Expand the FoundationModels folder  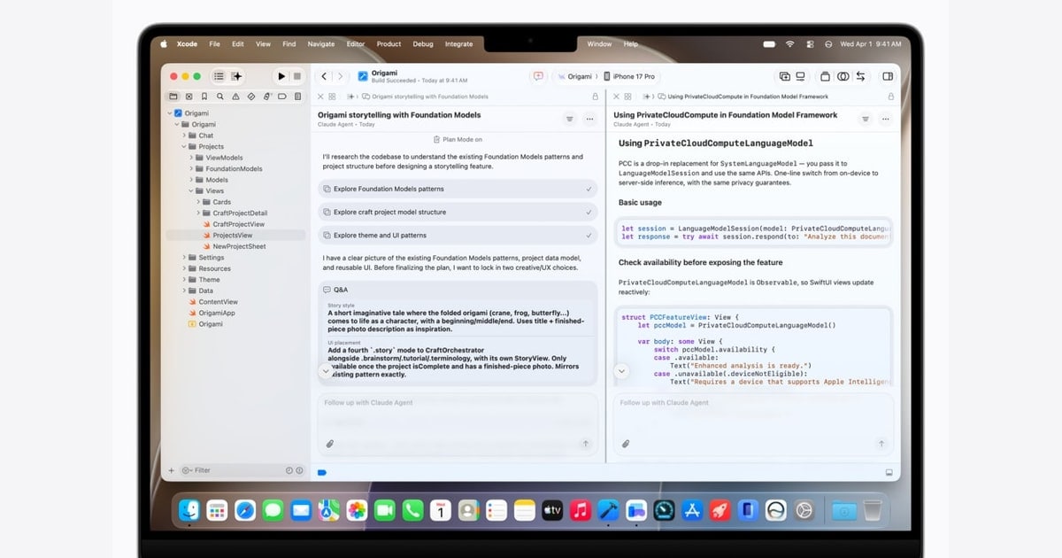pyautogui.click(x=192, y=168)
